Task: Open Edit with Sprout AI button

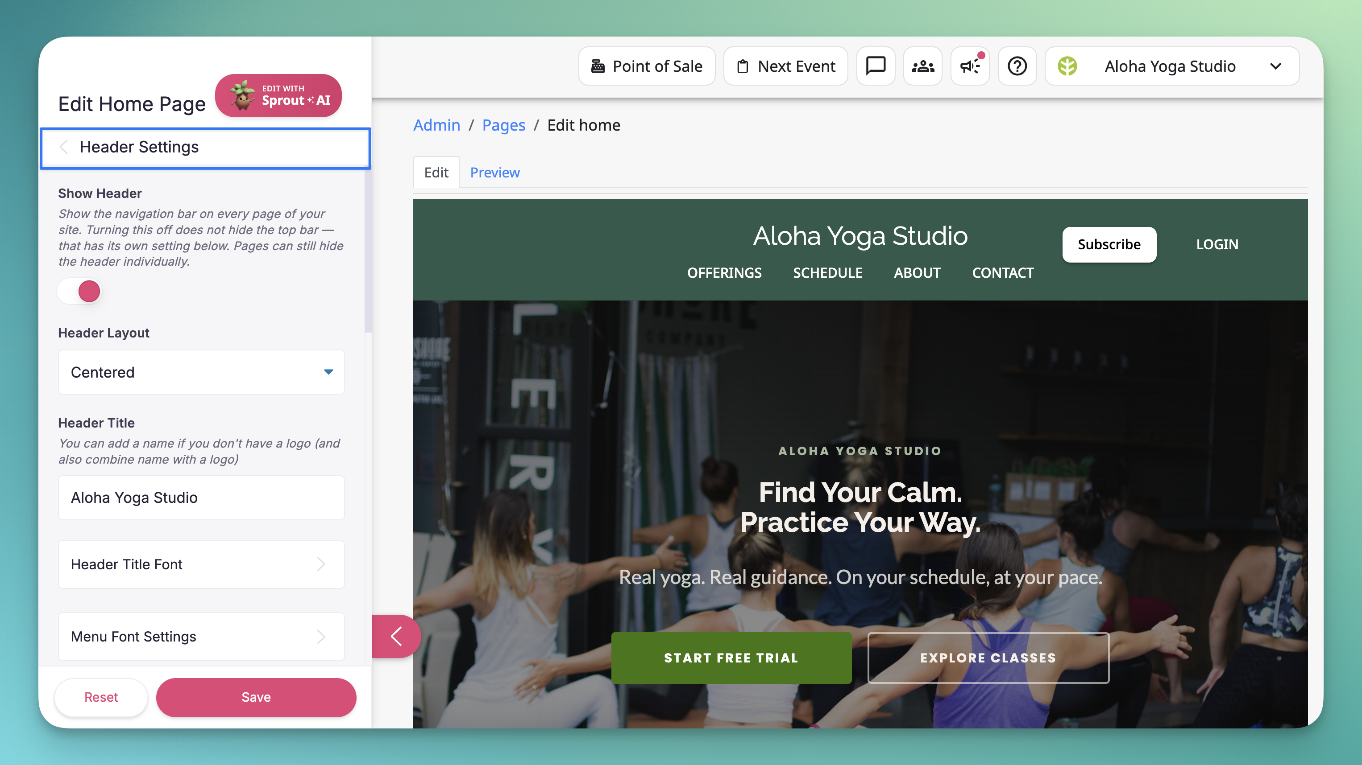Action: click(278, 95)
